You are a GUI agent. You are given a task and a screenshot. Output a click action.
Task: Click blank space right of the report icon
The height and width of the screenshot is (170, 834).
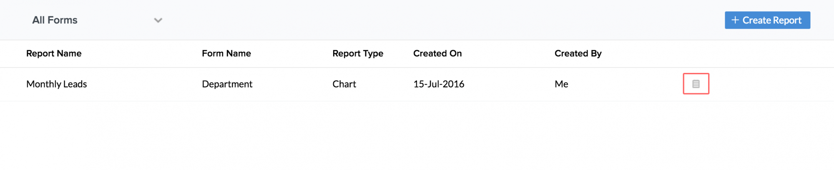(x=771, y=84)
